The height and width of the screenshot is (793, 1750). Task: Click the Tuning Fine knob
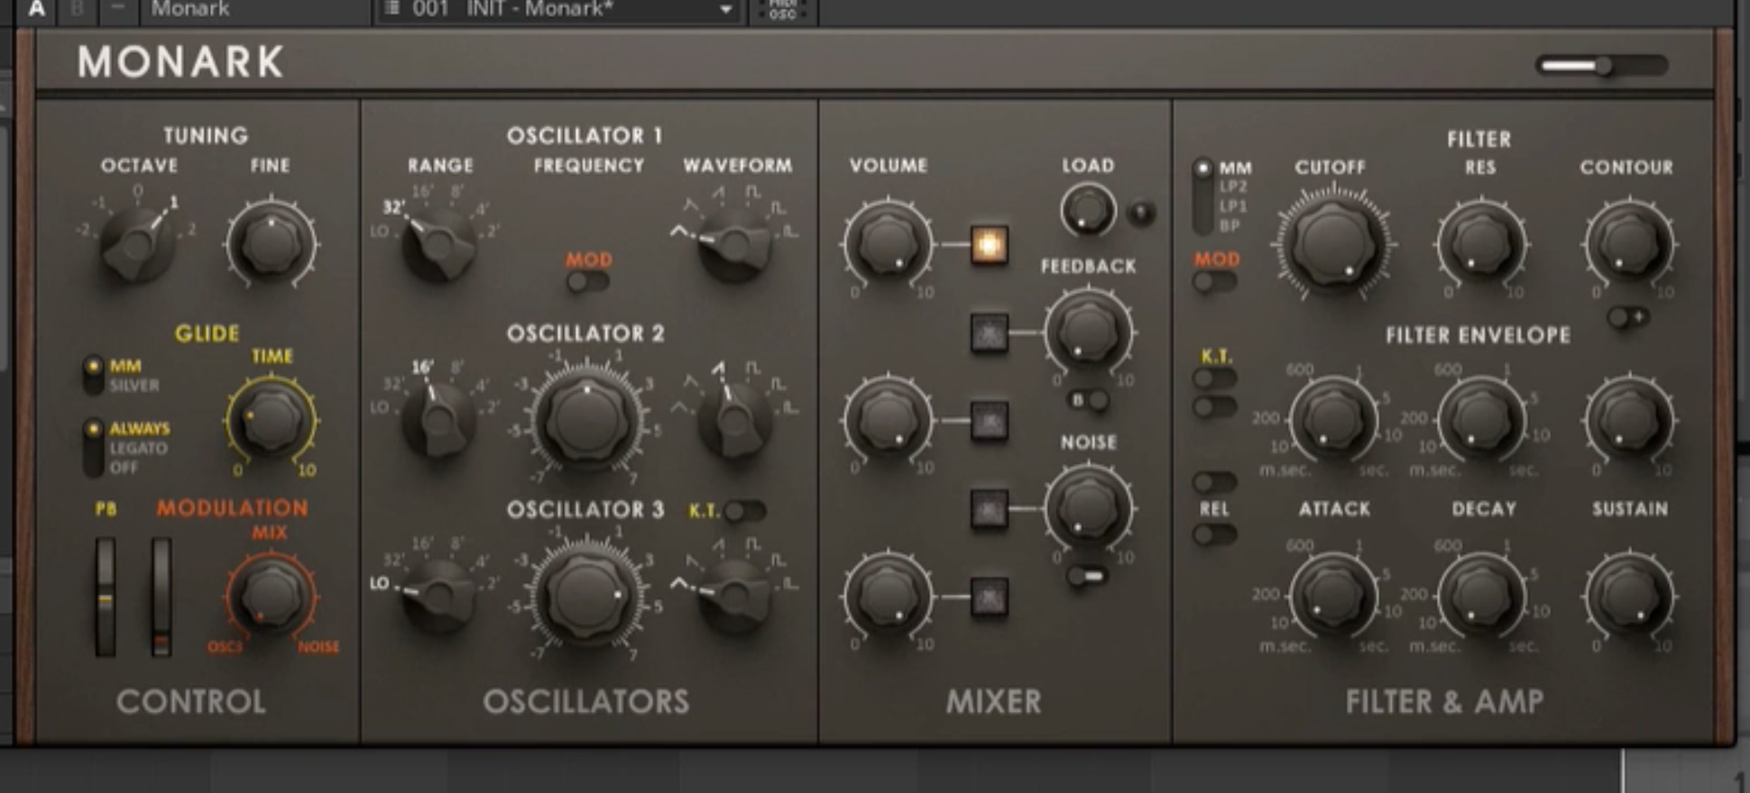click(x=271, y=245)
